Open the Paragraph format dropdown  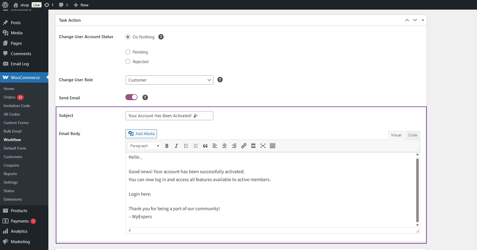coord(144,146)
